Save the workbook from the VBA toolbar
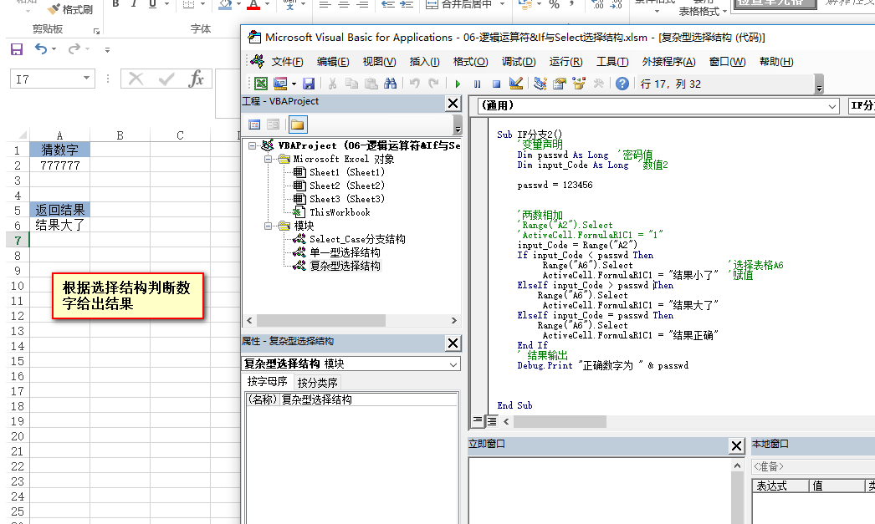The image size is (875, 524). tap(309, 84)
